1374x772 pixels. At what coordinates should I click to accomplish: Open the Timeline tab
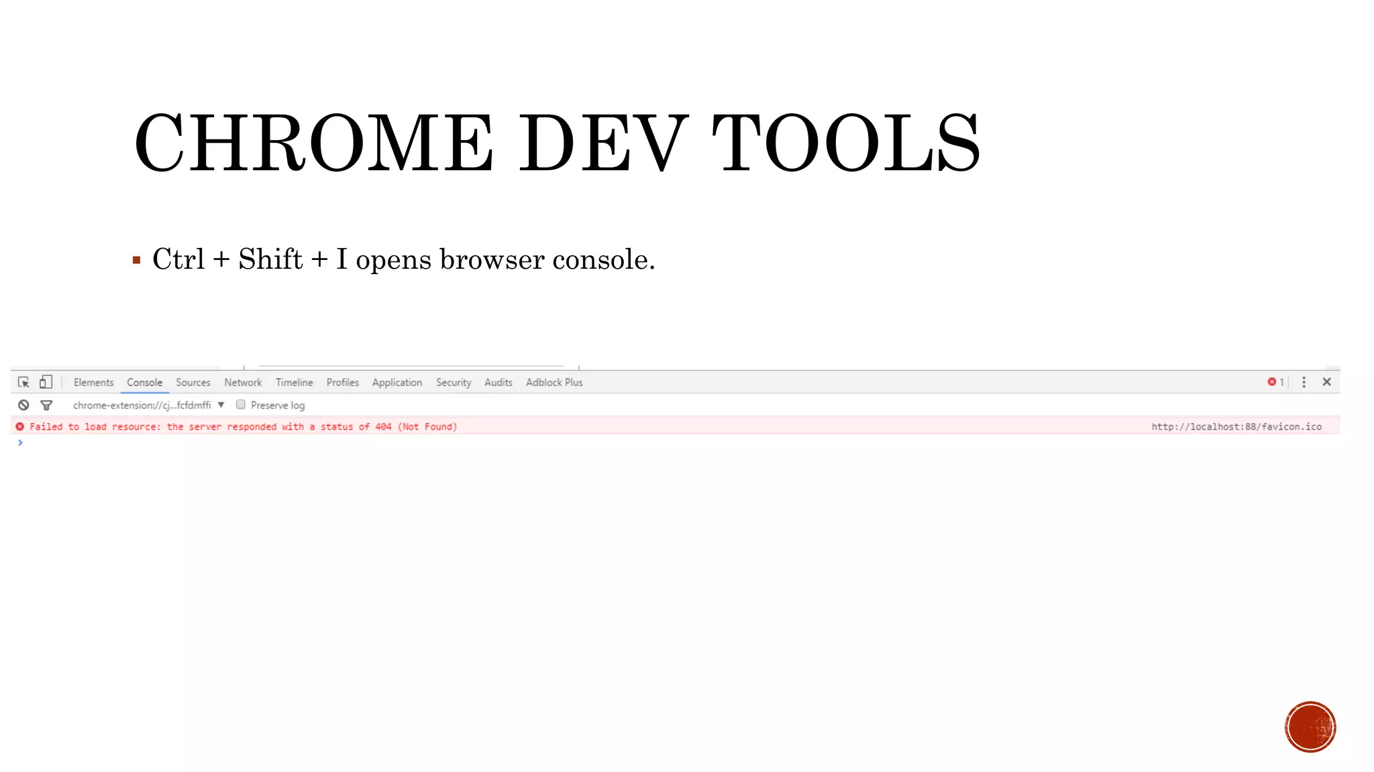click(294, 382)
